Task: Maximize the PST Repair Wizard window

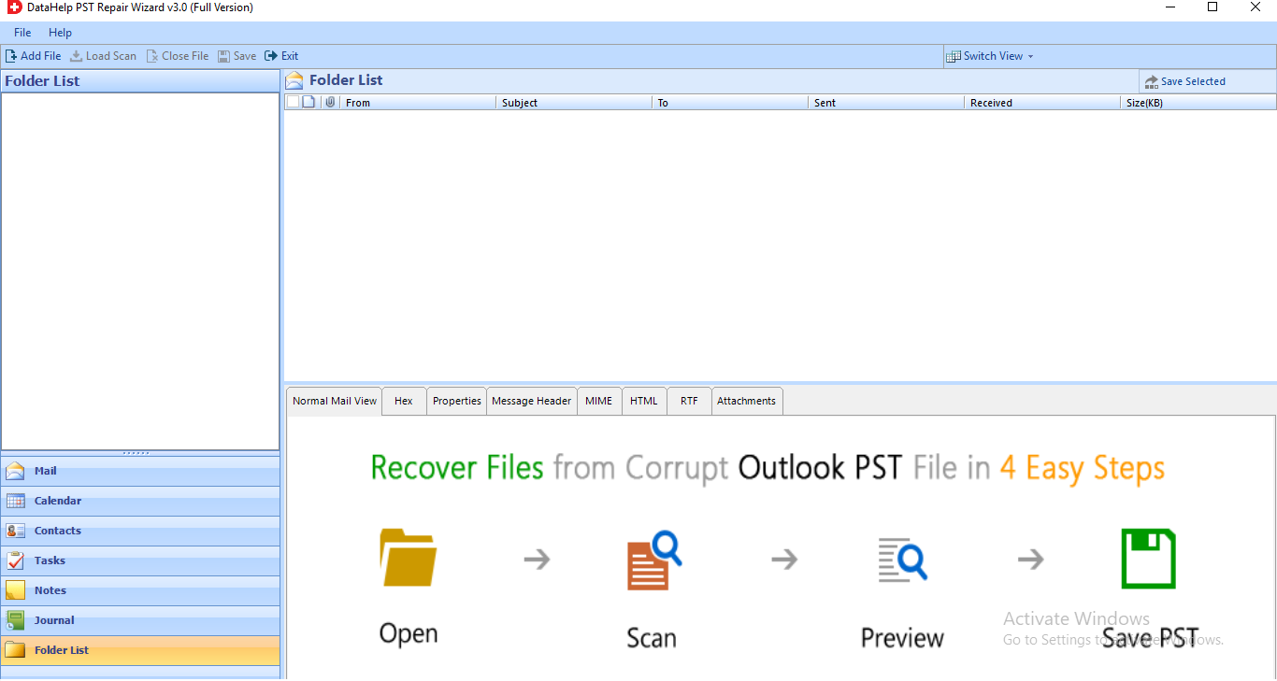Action: coord(1212,7)
